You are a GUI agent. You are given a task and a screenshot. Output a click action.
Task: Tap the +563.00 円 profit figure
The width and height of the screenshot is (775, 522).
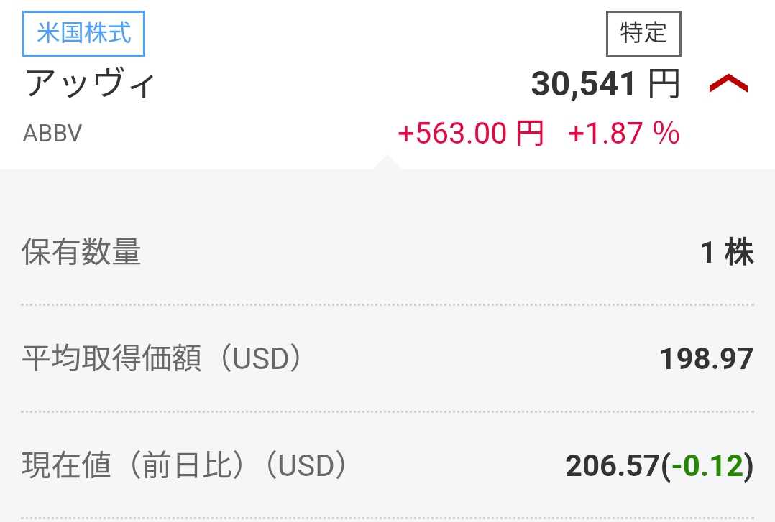[470, 134]
